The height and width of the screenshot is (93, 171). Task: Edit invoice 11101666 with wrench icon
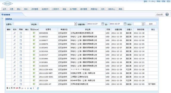(15, 58)
